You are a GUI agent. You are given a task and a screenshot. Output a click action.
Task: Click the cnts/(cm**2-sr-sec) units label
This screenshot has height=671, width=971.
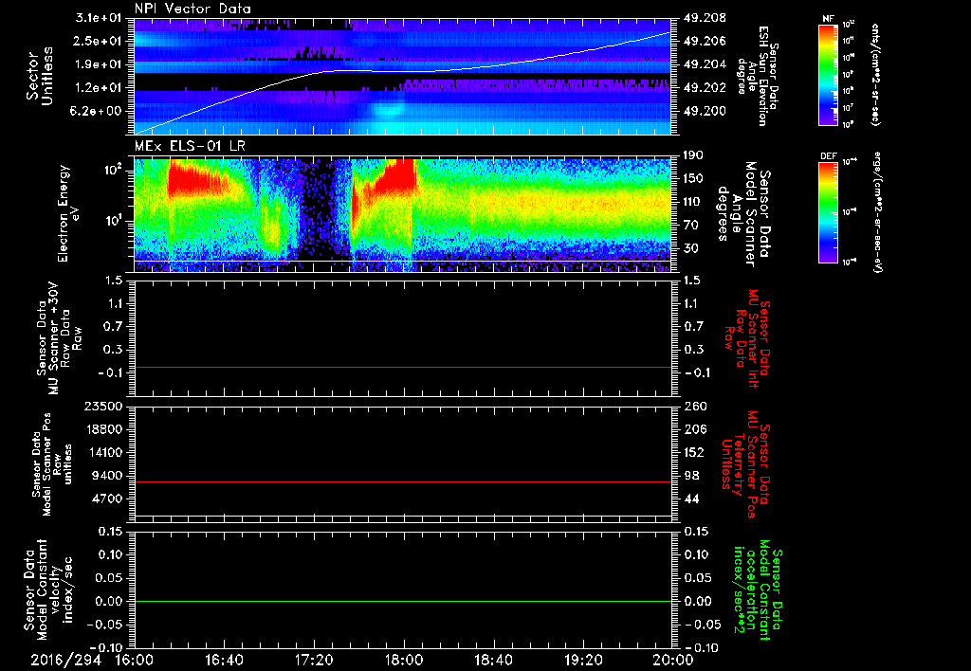pyautogui.click(x=875, y=75)
